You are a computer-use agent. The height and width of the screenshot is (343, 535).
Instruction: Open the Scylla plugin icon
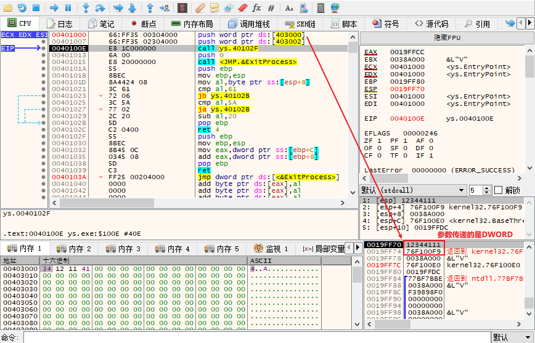[x=182, y=7]
